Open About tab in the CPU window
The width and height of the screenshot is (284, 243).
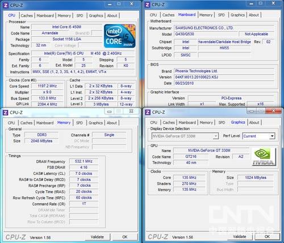click(112, 16)
